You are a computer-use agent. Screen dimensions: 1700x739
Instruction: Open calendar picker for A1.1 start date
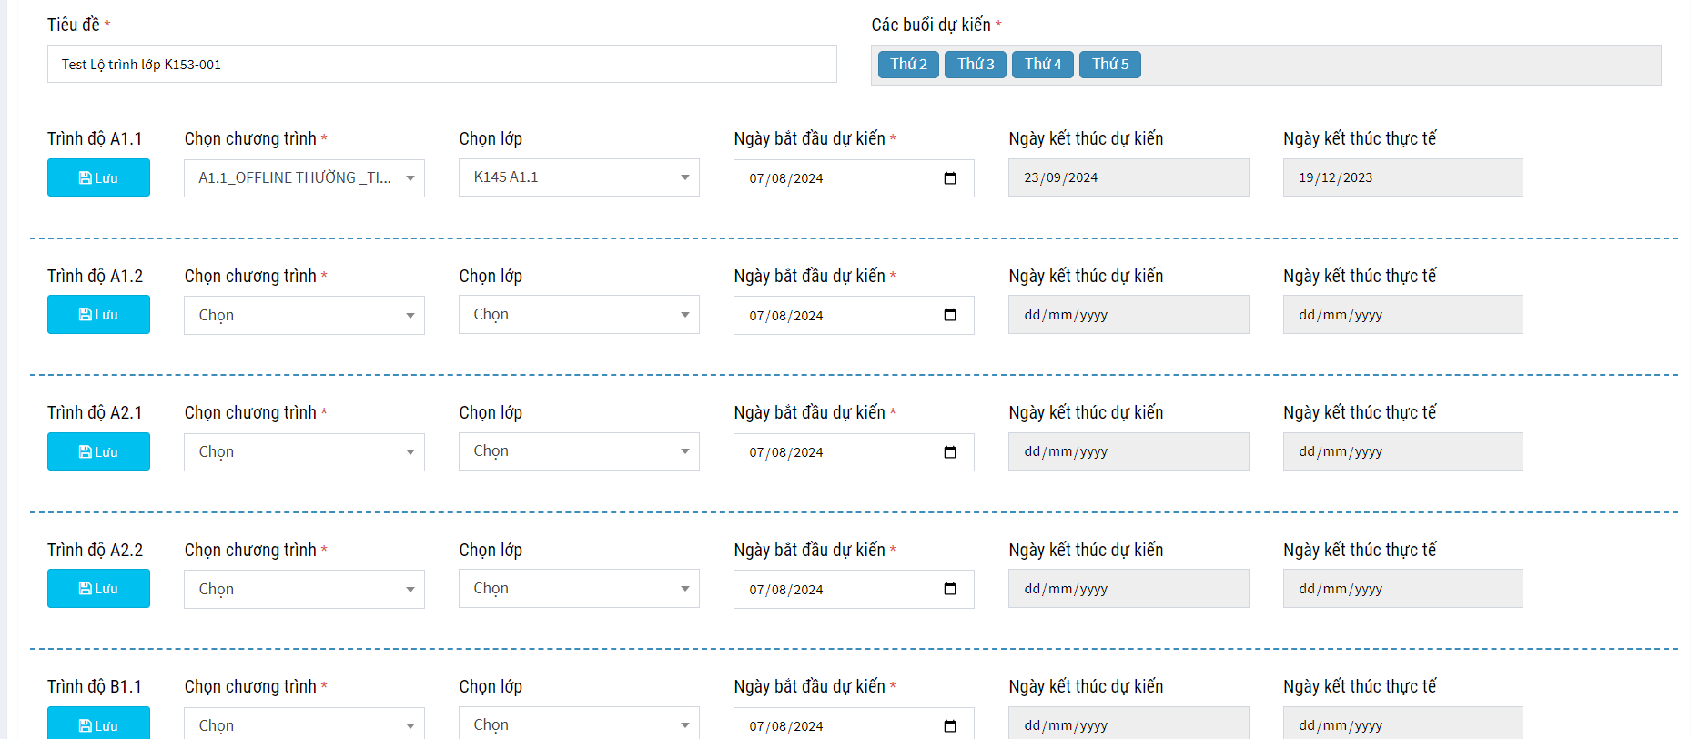[x=950, y=178]
